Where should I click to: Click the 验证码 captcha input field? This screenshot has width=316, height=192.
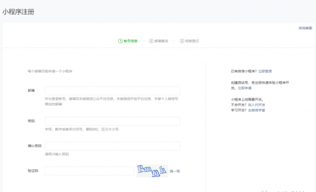click(x=89, y=171)
